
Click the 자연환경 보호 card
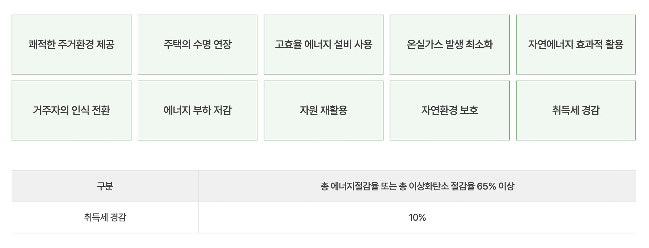[449, 110]
